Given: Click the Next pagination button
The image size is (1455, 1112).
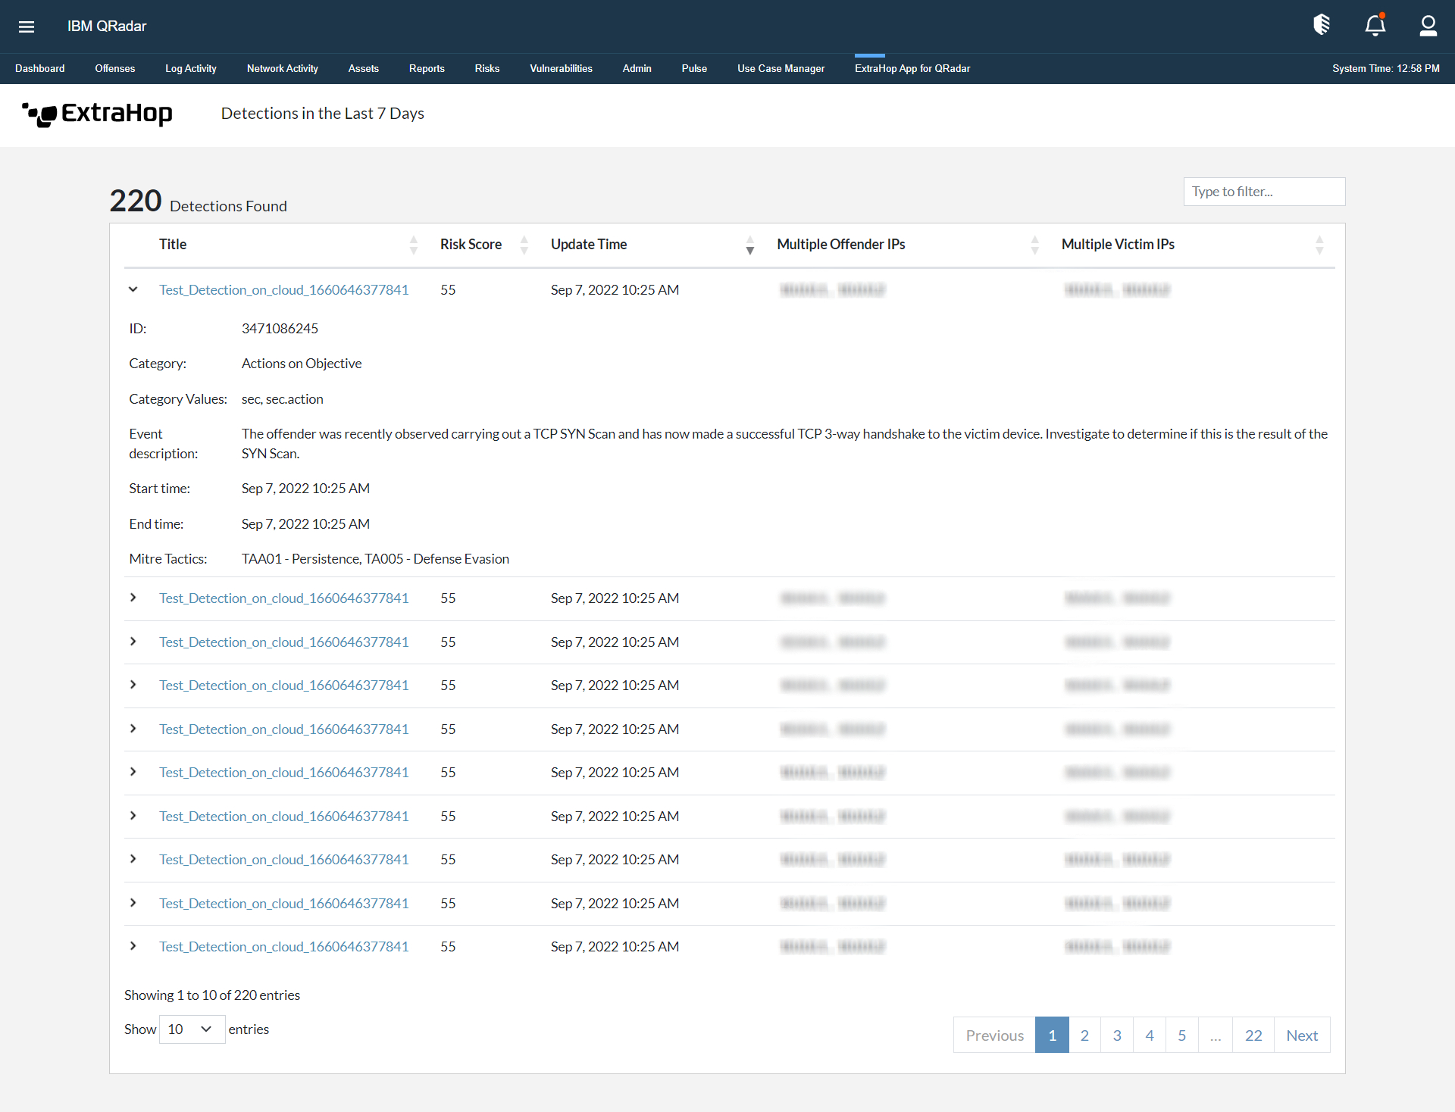Looking at the screenshot, I should [1300, 1035].
